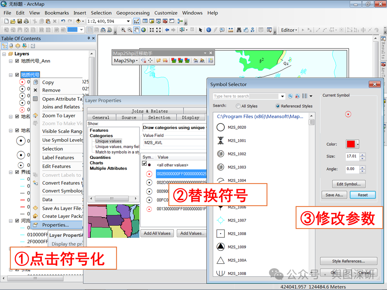
Task: Click the symbol search input field
Action: click(x=246, y=96)
